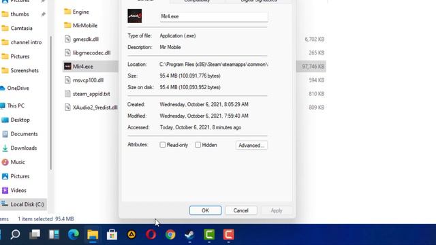Open the Widgets panel taskbar icon
The width and height of the screenshot is (436, 245).
(x=54, y=235)
